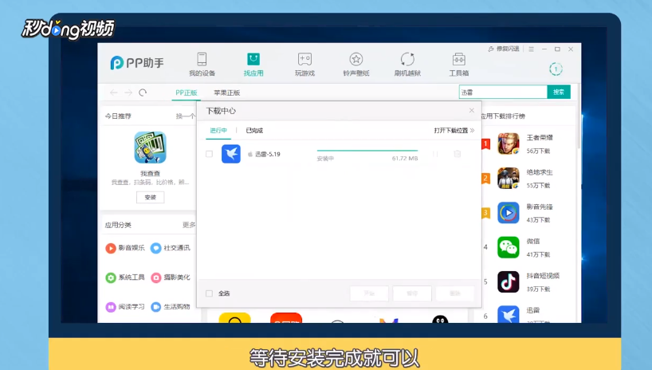
Task: Click 换一个 (show another) in 今日推荐
Action: click(x=185, y=116)
